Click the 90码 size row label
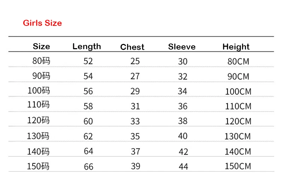The height and width of the screenshot is (177, 283). [41, 76]
